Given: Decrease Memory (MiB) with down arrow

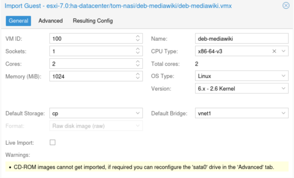Looking at the screenshot, I should coord(138,78).
